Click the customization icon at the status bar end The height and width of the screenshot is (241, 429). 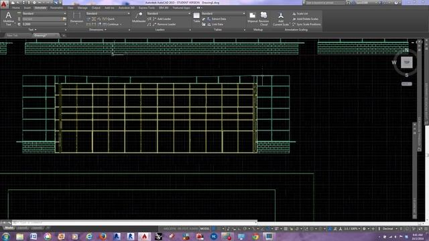[426, 228]
